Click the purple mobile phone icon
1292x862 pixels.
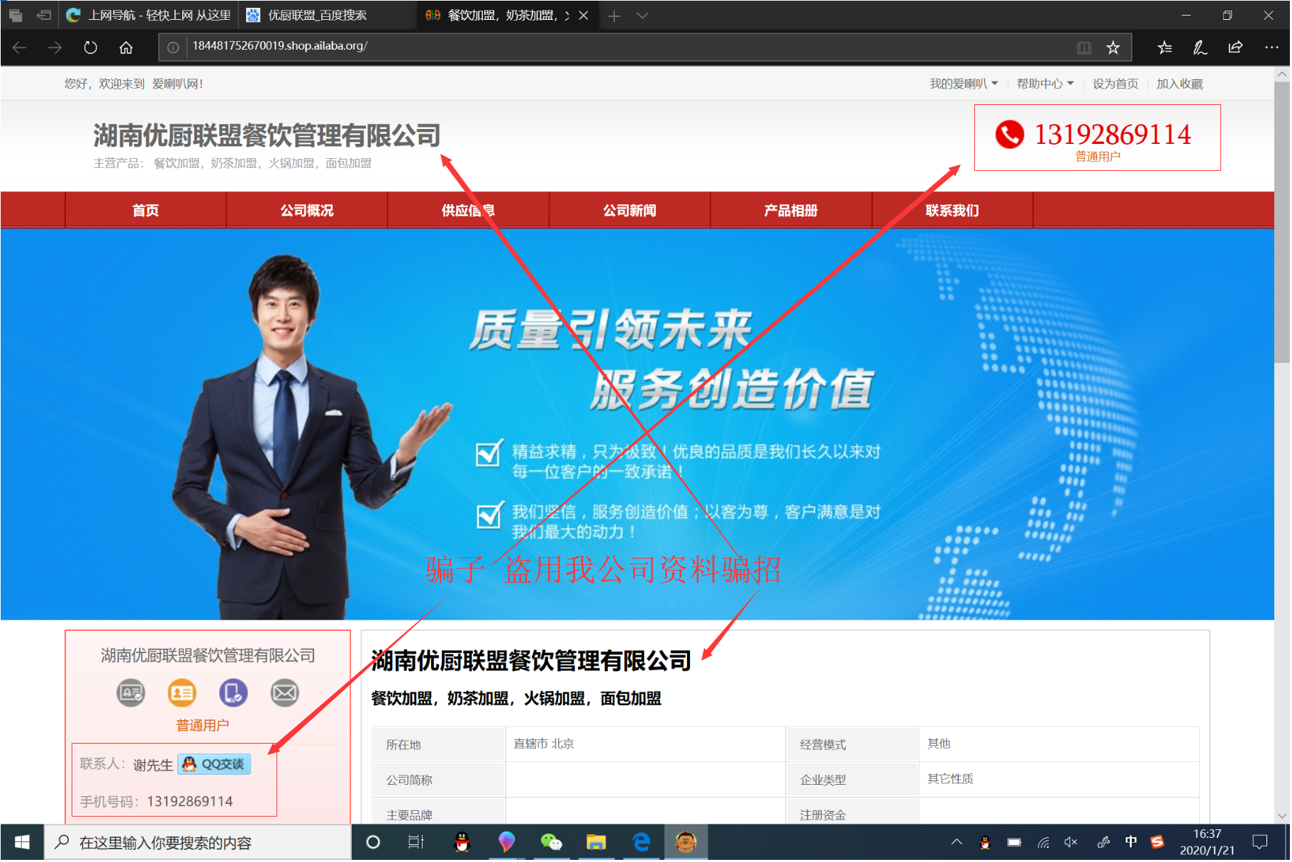233,693
